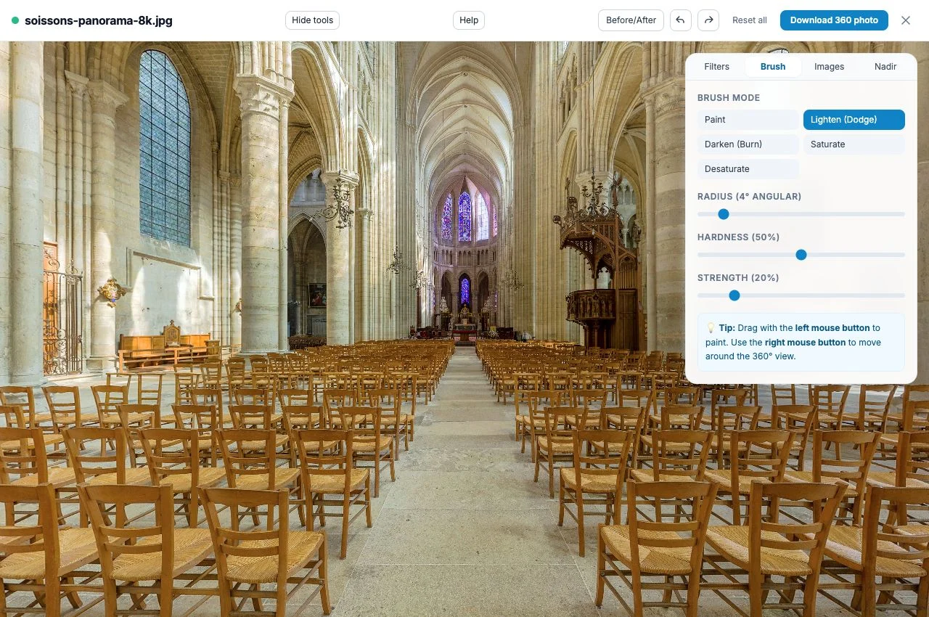This screenshot has height=617, width=929.
Task: Toggle Before/After comparison
Action: point(631,20)
